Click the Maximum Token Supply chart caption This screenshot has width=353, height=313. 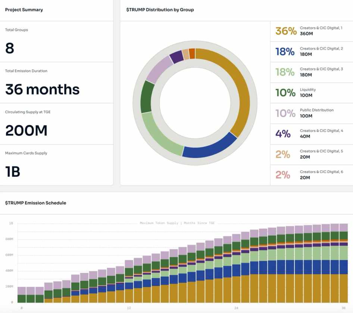point(177,223)
